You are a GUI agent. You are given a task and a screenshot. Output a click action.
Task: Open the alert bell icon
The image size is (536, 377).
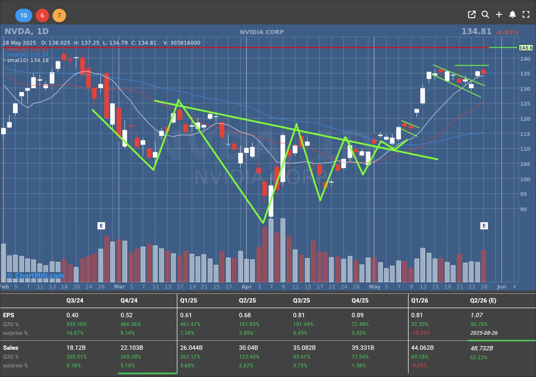point(513,14)
